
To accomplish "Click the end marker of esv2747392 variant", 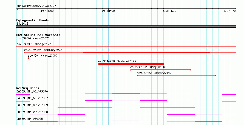I will point(191,70).
